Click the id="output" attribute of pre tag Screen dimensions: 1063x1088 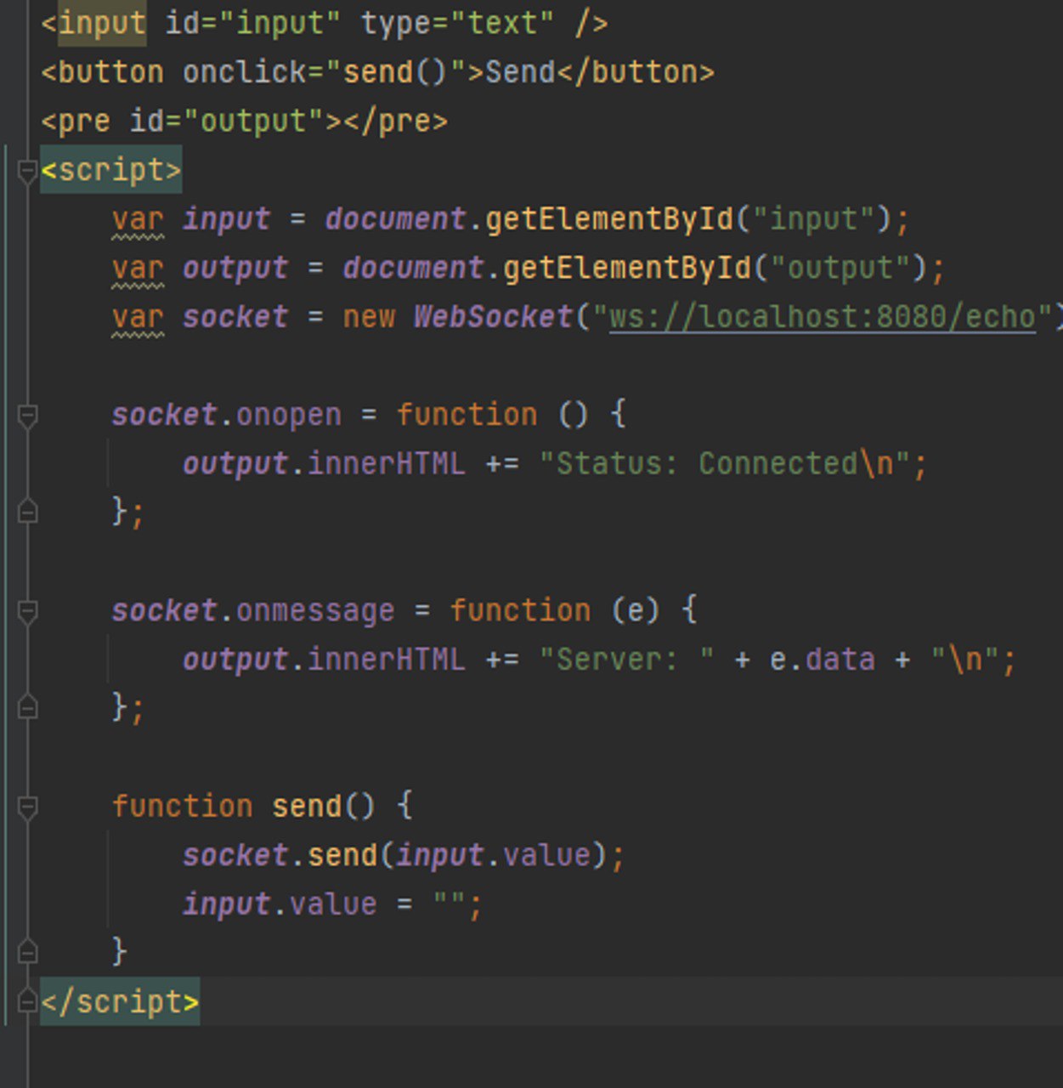coord(227,122)
